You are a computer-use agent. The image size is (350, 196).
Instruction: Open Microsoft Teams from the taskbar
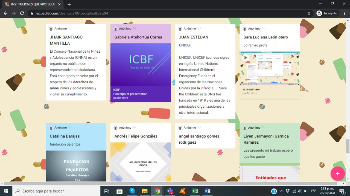170,191
